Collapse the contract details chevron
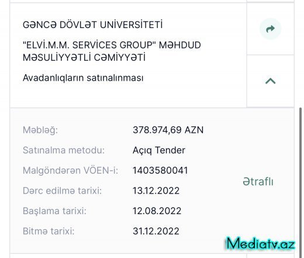Viewport: 304px width, 258px height. coord(271,81)
